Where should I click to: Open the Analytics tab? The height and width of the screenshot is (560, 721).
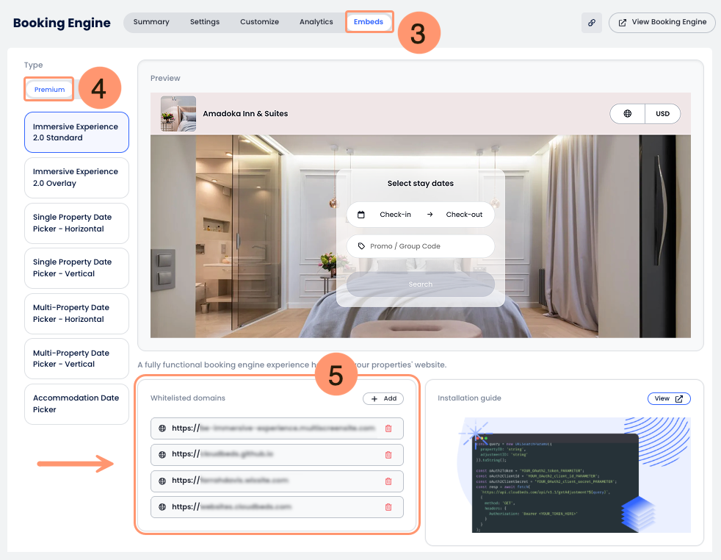coord(316,22)
